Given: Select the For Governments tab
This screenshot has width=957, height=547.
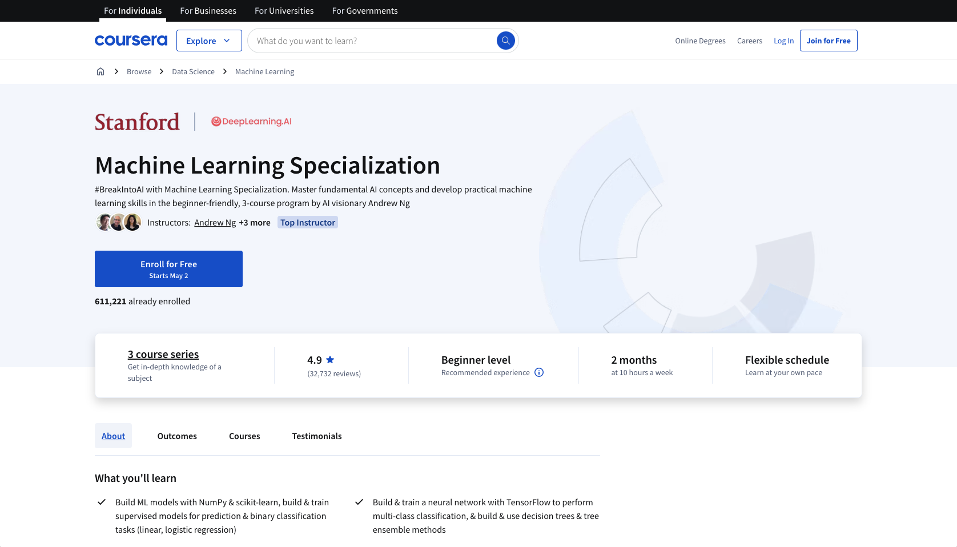Looking at the screenshot, I should tap(365, 11).
